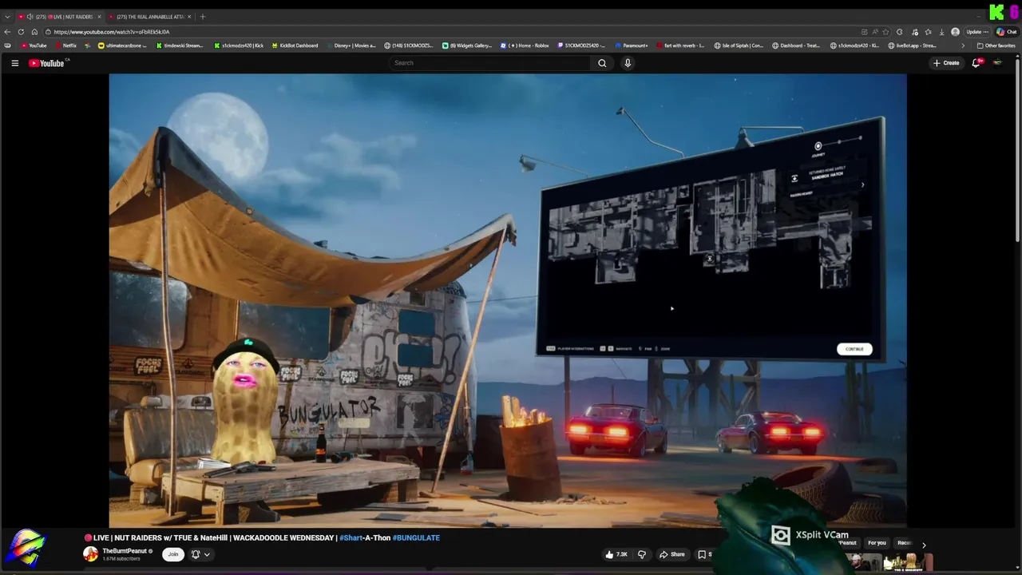The height and width of the screenshot is (575, 1022).
Task: Open KickBot Dashboard bookmark
Action: pos(295,46)
